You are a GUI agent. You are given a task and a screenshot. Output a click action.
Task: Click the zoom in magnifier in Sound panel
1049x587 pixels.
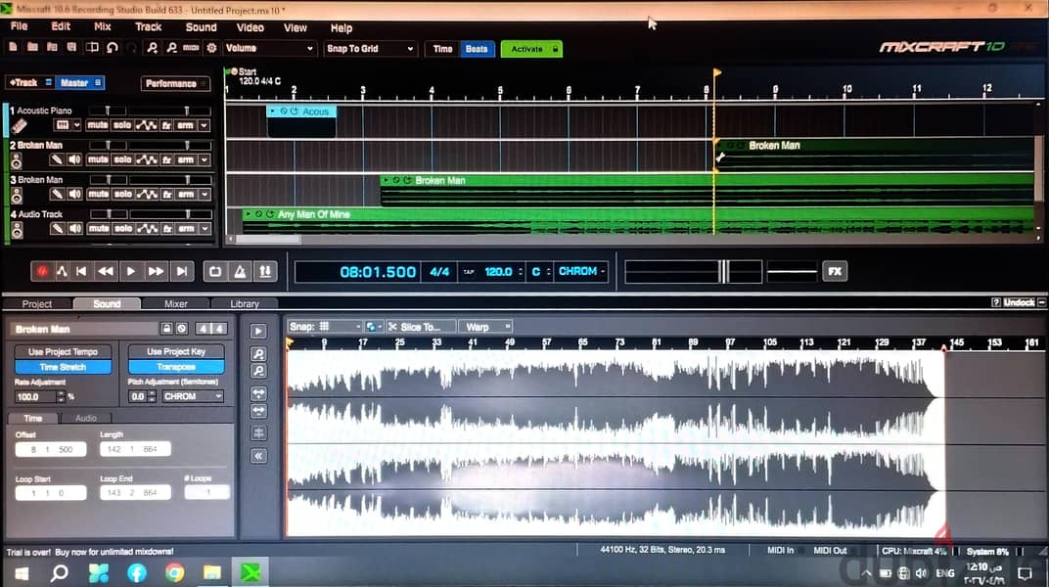258,354
